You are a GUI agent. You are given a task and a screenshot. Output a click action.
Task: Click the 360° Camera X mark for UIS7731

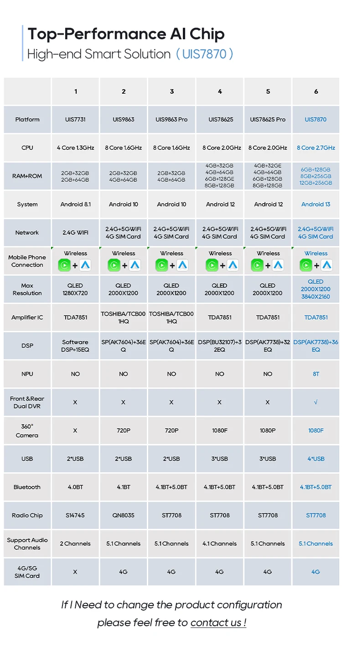(75, 431)
